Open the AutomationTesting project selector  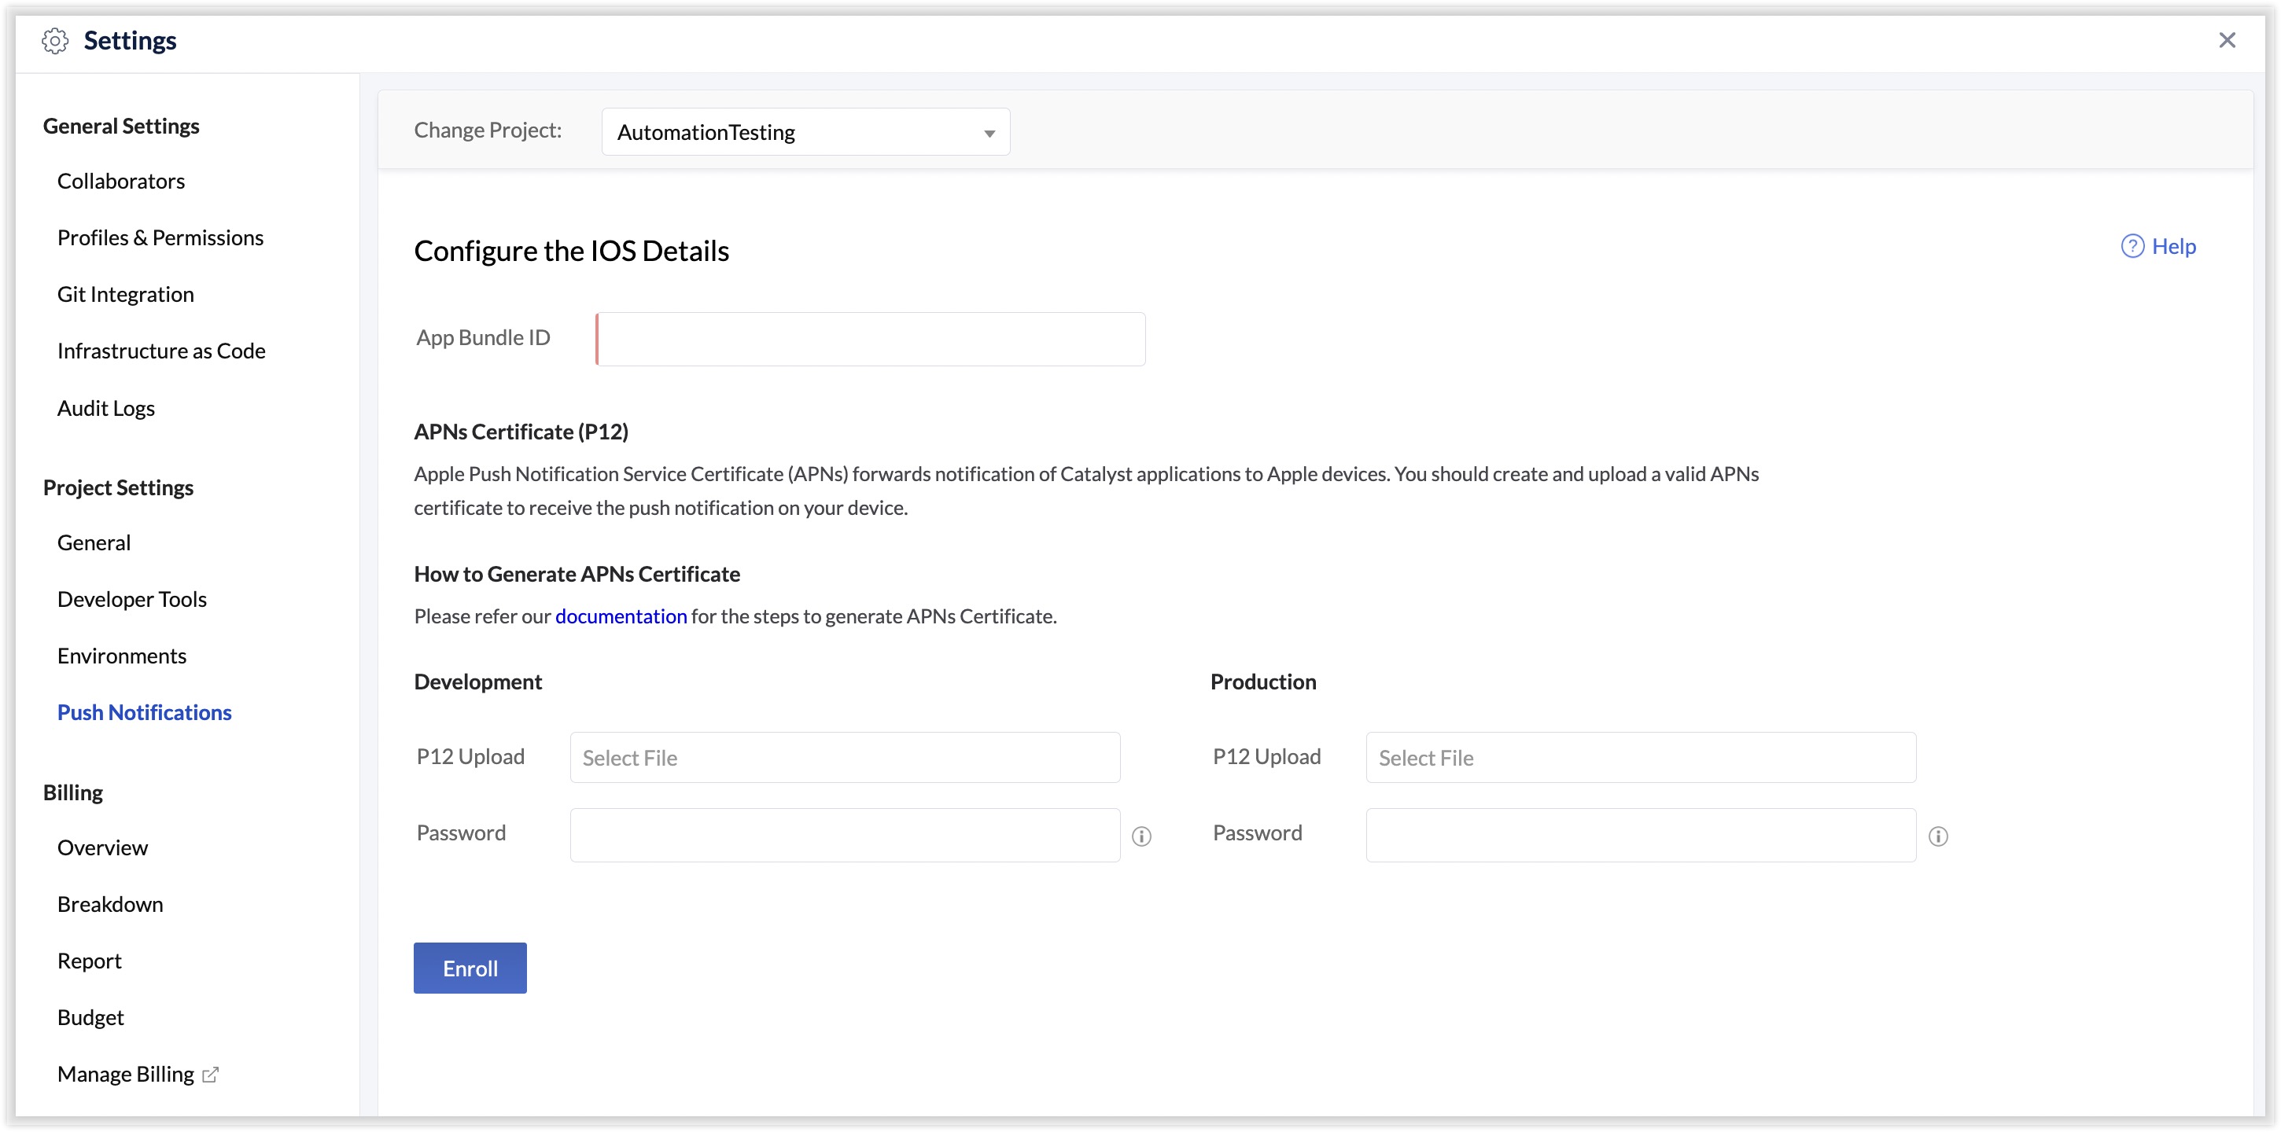pos(804,132)
